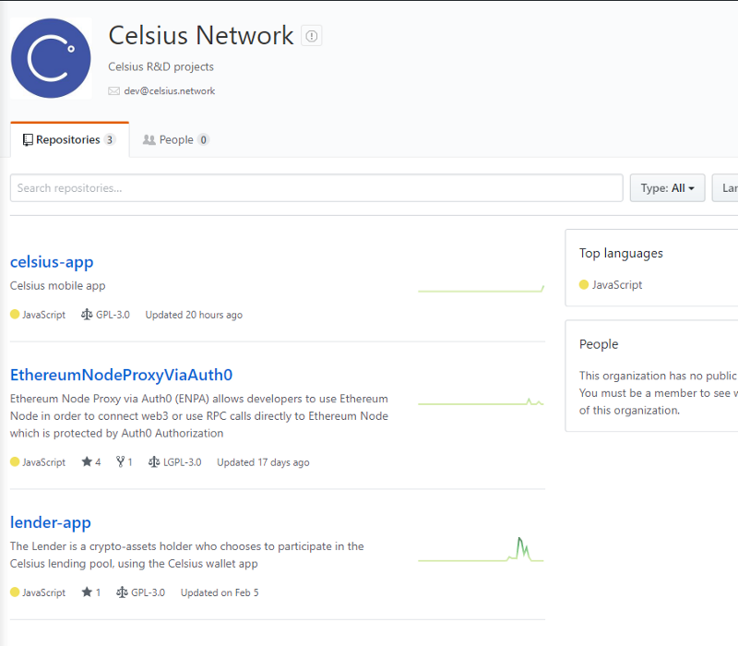Select JavaScript under Top languages
The image size is (738, 646).
click(x=617, y=285)
